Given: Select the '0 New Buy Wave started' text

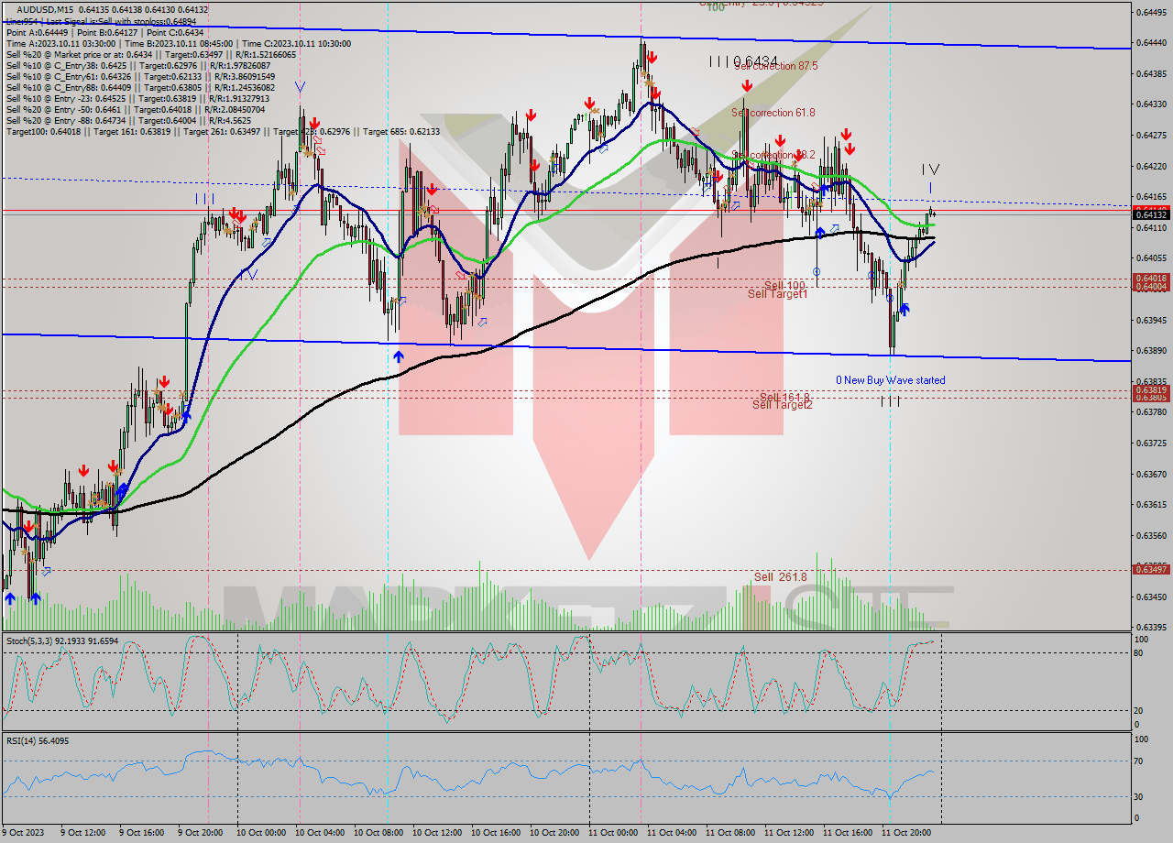Looking at the screenshot, I should (x=890, y=379).
